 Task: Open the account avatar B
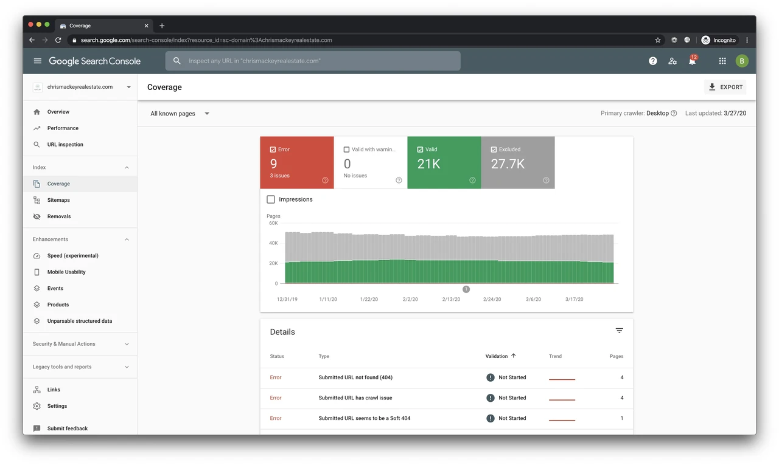(x=742, y=61)
